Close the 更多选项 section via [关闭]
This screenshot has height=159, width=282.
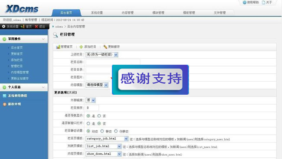72,93
